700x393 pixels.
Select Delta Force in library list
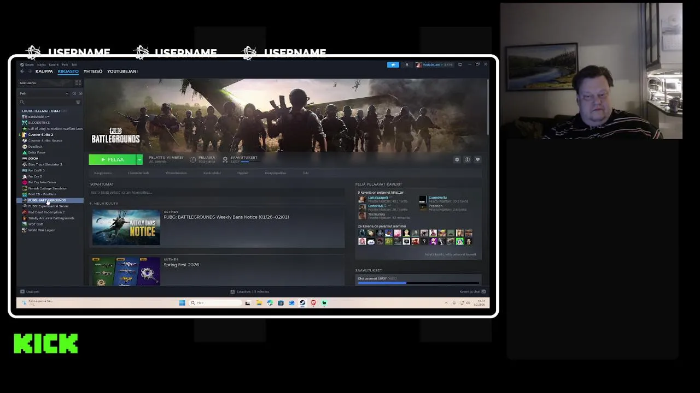pyautogui.click(x=37, y=152)
